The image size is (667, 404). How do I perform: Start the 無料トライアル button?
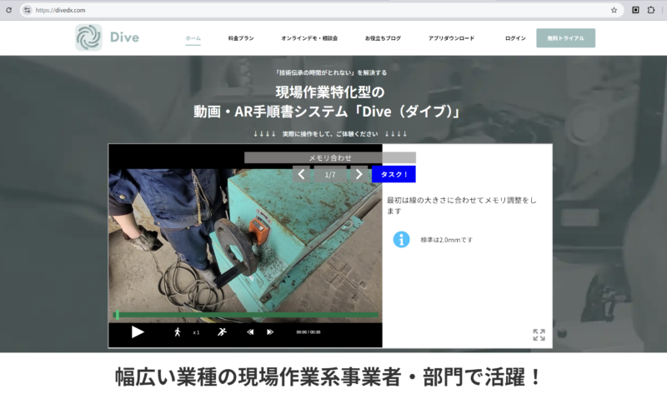pos(566,38)
